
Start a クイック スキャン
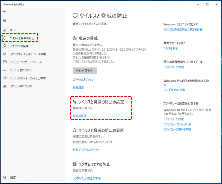coord(85,71)
